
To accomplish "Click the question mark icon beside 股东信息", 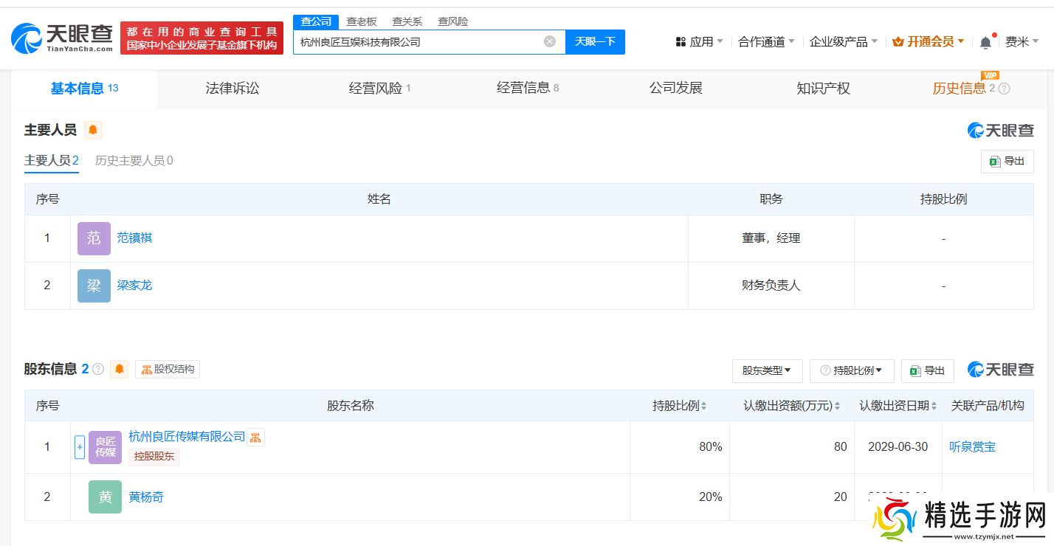I will (x=98, y=369).
